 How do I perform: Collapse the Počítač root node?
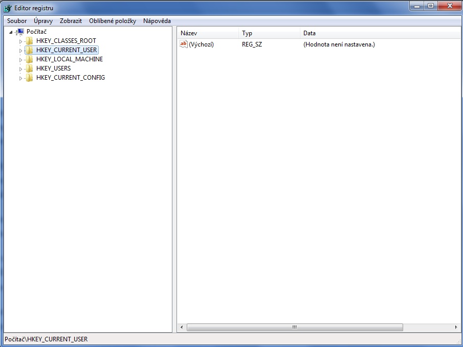point(11,32)
